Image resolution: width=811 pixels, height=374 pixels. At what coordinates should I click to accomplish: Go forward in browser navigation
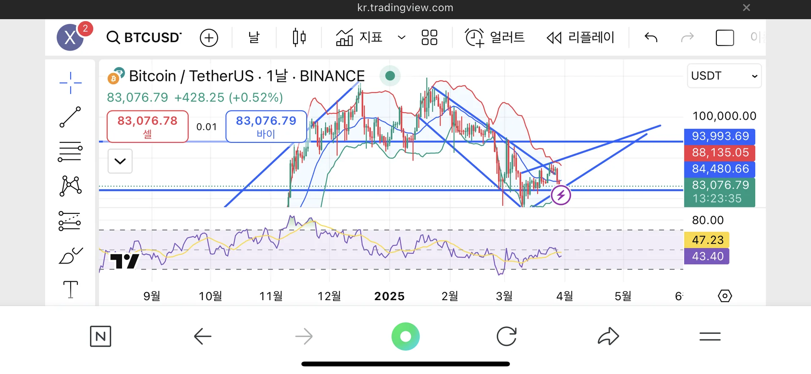(x=304, y=336)
